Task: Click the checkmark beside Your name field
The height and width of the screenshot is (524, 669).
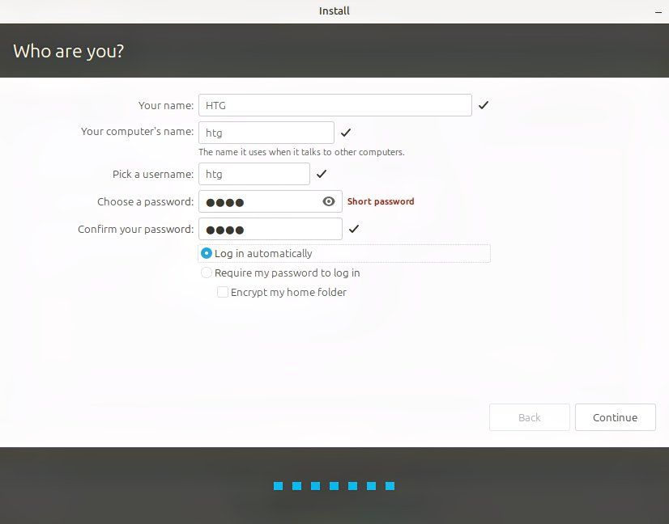Action: point(484,104)
